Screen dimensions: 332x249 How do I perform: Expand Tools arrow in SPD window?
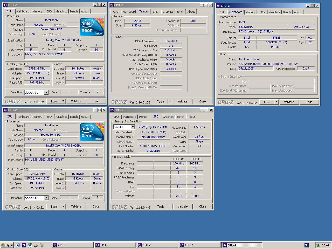click(170, 206)
